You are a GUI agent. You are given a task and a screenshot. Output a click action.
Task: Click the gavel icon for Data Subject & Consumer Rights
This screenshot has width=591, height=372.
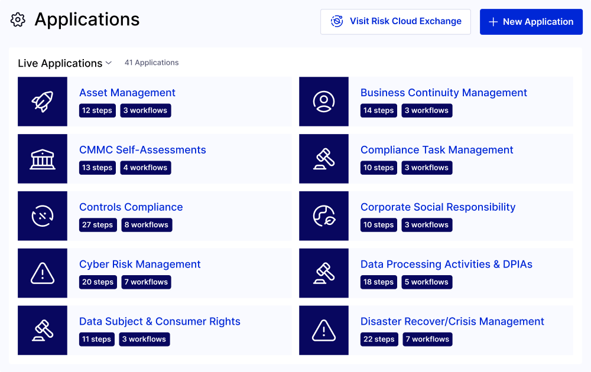coord(43,331)
